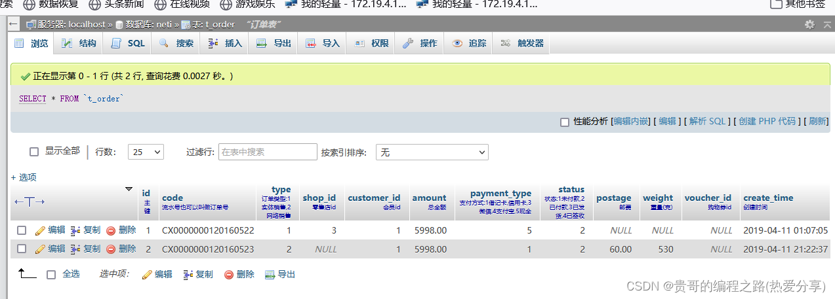
Task: Open the 在线视频 browser bookmark
Action: (182, 4)
